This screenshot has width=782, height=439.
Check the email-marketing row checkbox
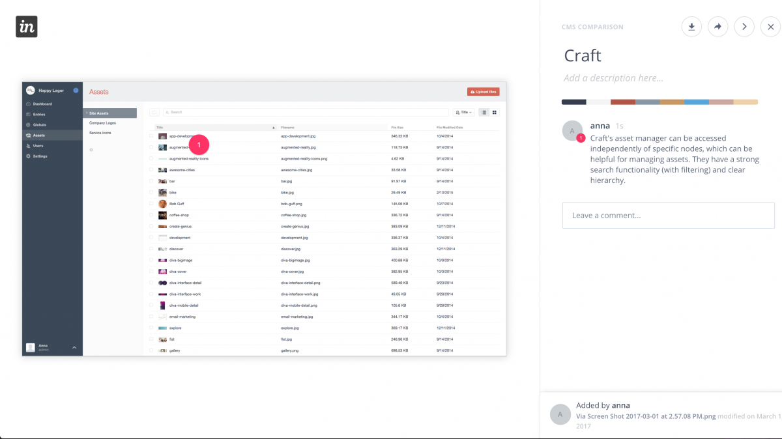tap(151, 317)
